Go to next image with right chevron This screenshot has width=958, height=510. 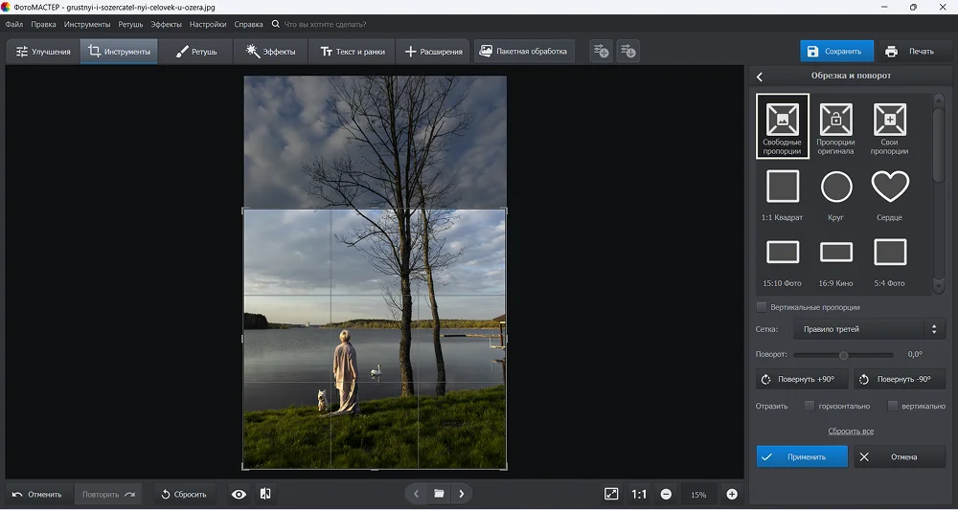point(462,494)
